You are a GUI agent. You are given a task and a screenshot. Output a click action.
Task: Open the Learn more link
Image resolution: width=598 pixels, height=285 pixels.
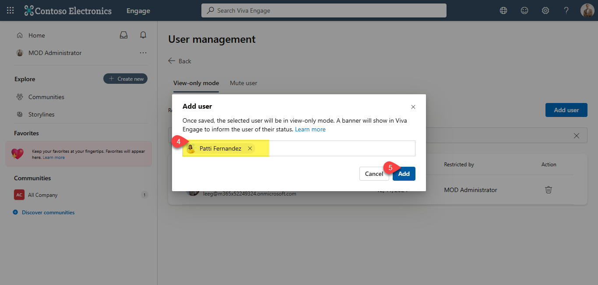310,129
